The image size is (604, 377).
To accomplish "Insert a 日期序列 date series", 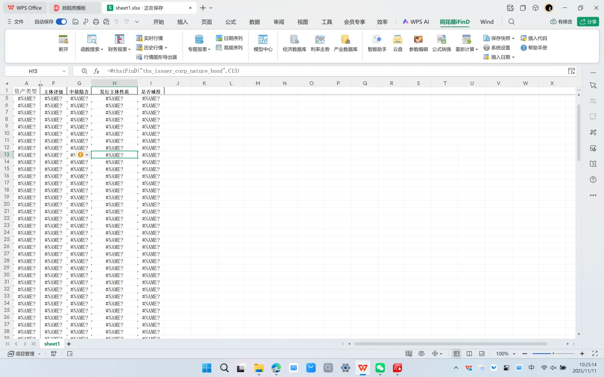I will pyautogui.click(x=229, y=38).
